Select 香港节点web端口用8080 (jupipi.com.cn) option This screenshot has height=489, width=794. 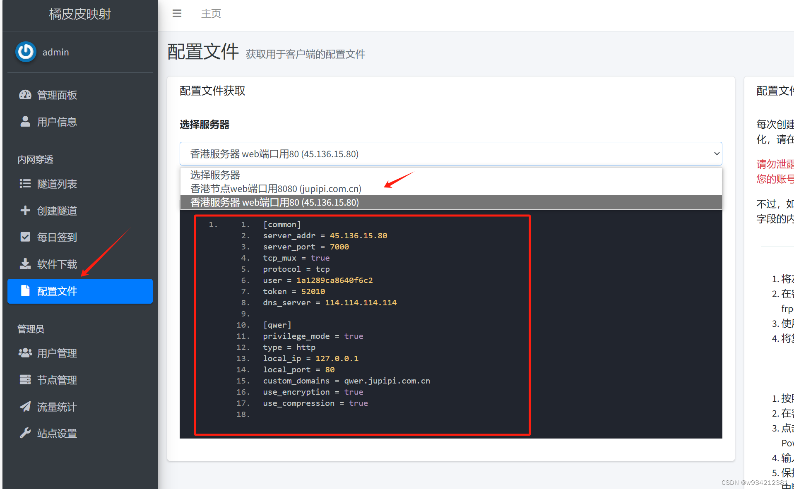[x=451, y=189]
